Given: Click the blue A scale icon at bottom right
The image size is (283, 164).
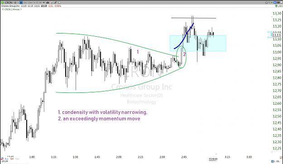Looking at the screenshot, I should pyautogui.click(x=273, y=161).
